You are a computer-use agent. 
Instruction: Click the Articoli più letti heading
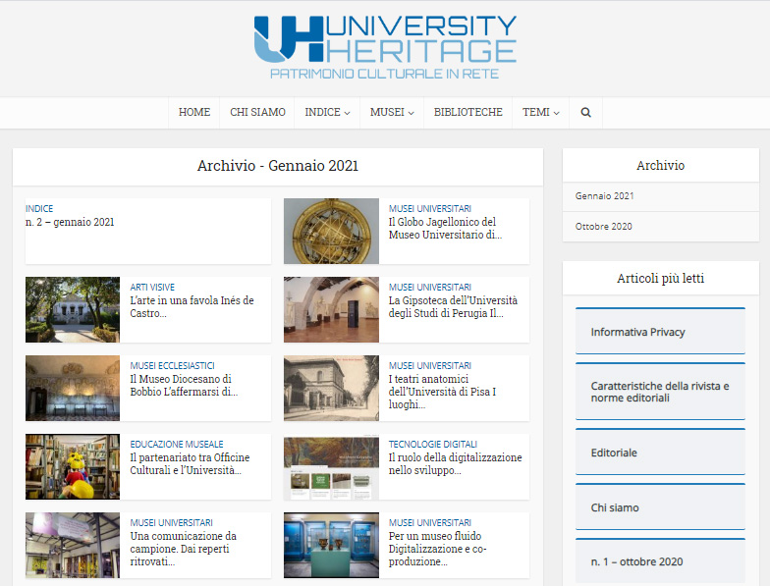pos(660,279)
